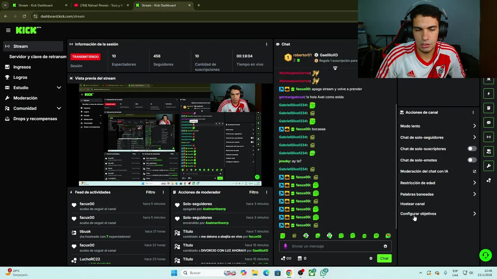Click Hostear canal
This screenshot has height=279, width=497.
point(412,204)
